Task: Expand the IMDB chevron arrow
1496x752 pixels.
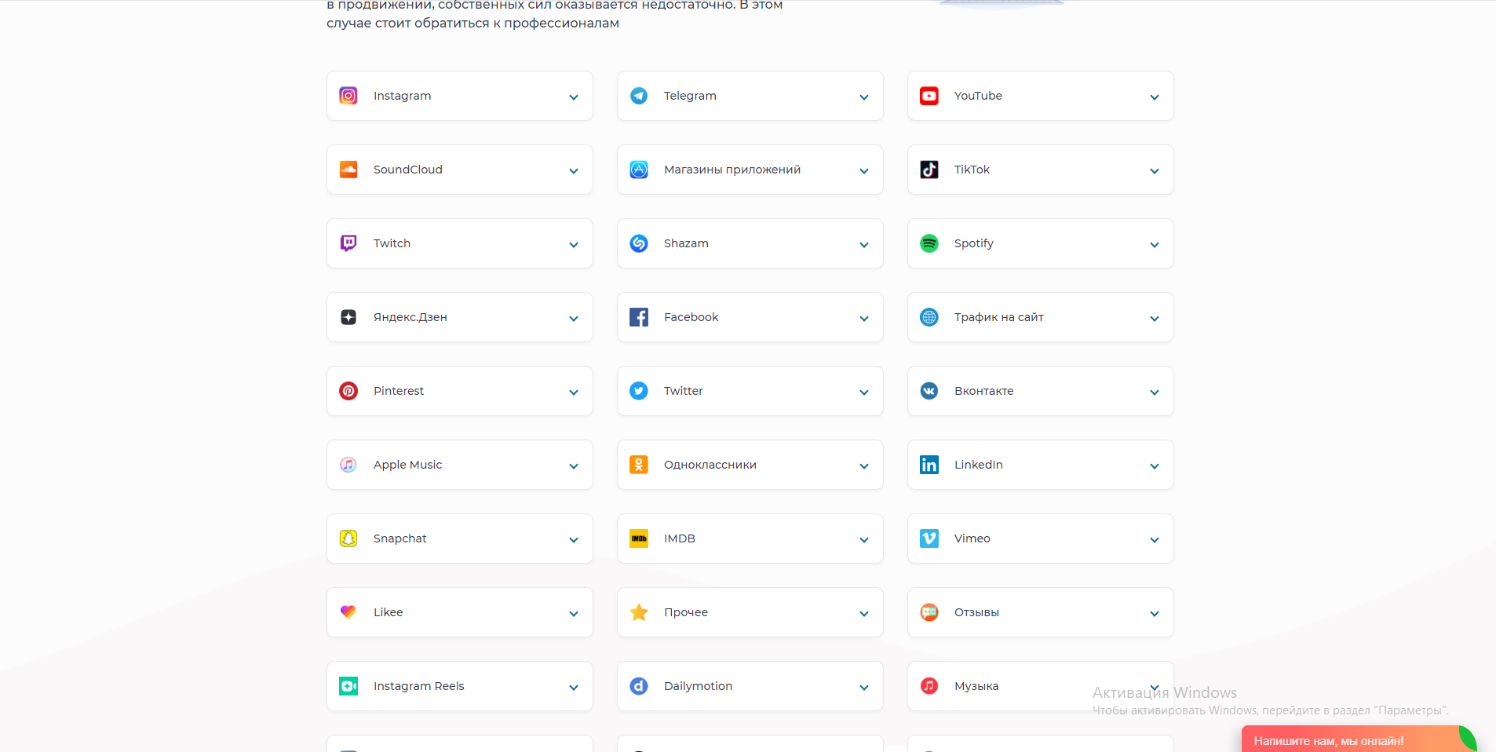Action: (x=864, y=540)
